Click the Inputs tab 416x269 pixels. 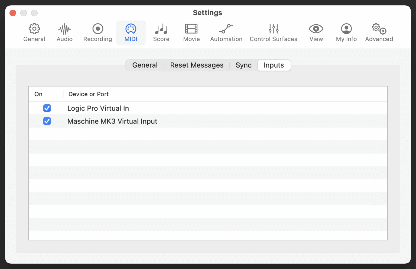coord(274,65)
